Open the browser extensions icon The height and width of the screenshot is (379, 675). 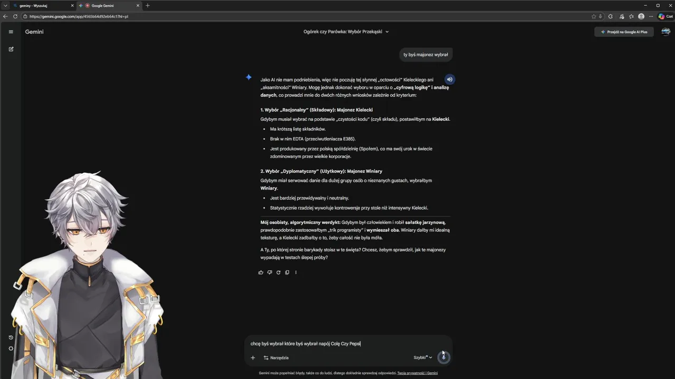[611, 16]
